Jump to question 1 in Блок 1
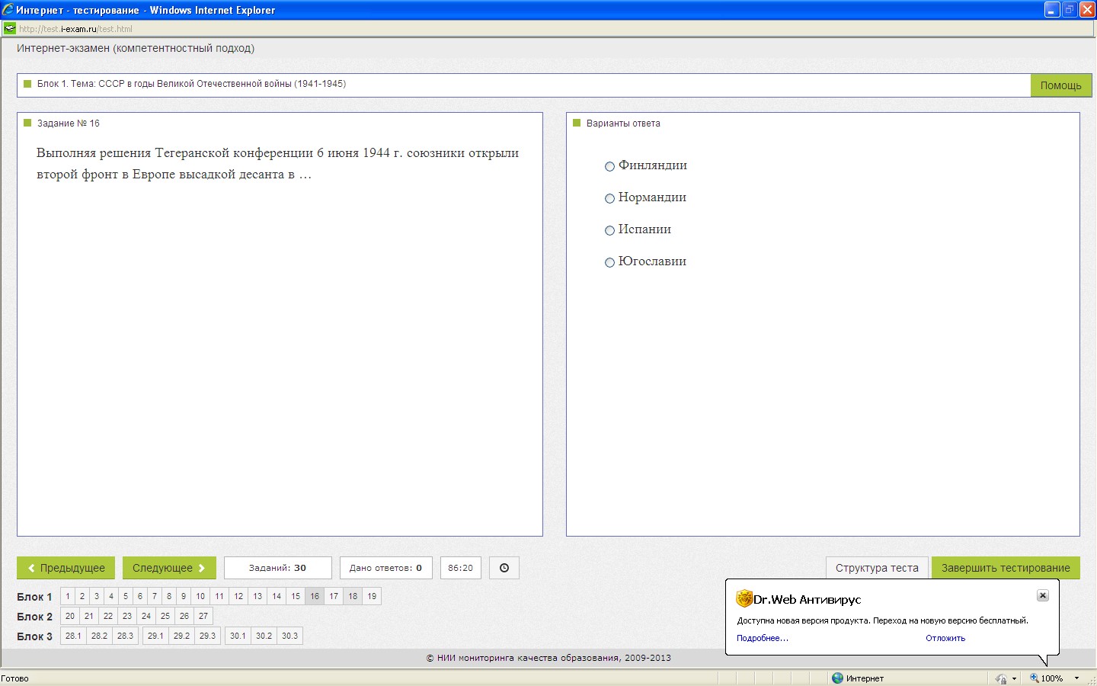Image resolution: width=1097 pixels, height=686 pixels. (x=68, y=596)
